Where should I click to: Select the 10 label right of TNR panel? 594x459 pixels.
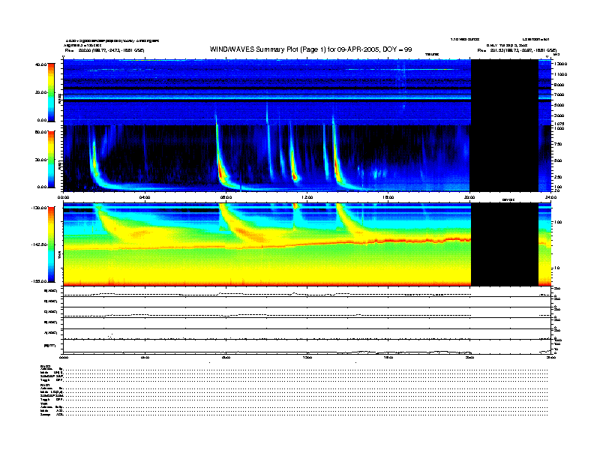pyautogui.click(x=556, y=268)
